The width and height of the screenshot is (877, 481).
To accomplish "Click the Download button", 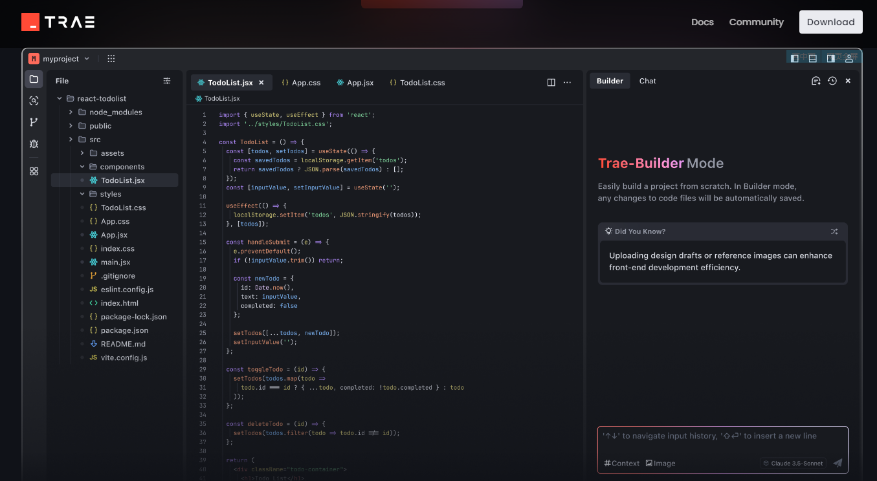I will coord(831,22).
